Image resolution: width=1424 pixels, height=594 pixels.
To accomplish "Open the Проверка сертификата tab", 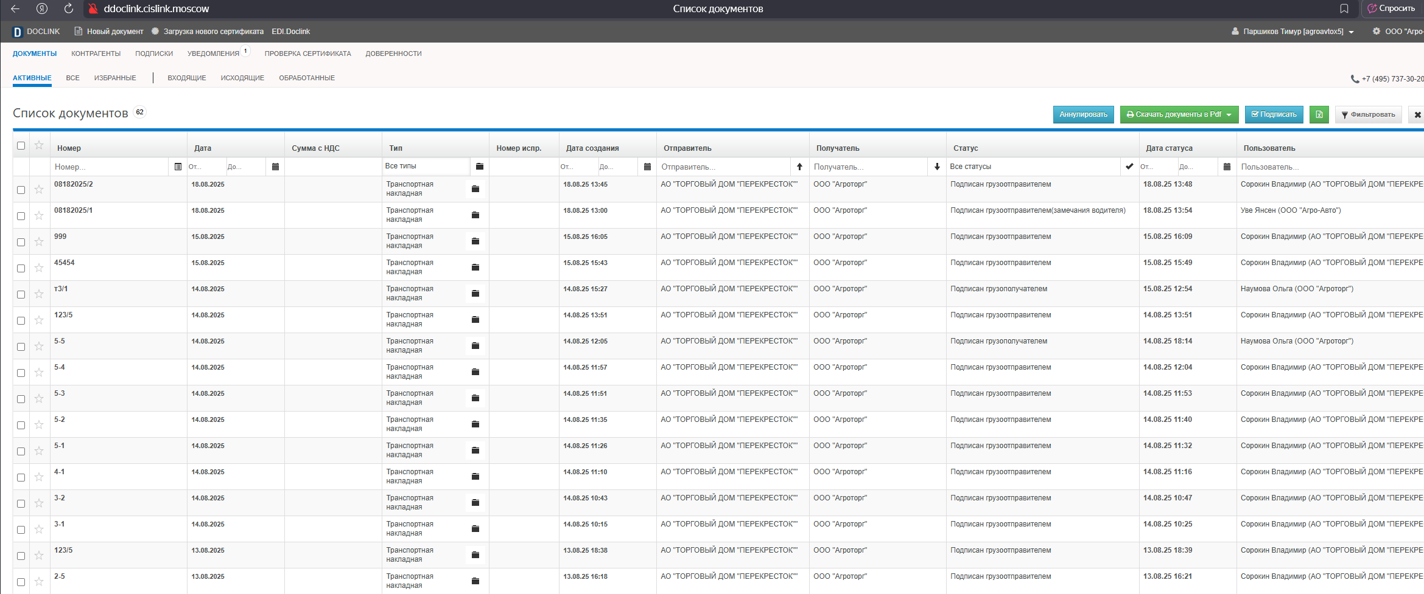I will coord(307,54).
